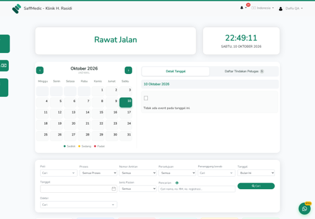
Task: Open the cash payment sidebar icon
Action: tap(4, 66)
